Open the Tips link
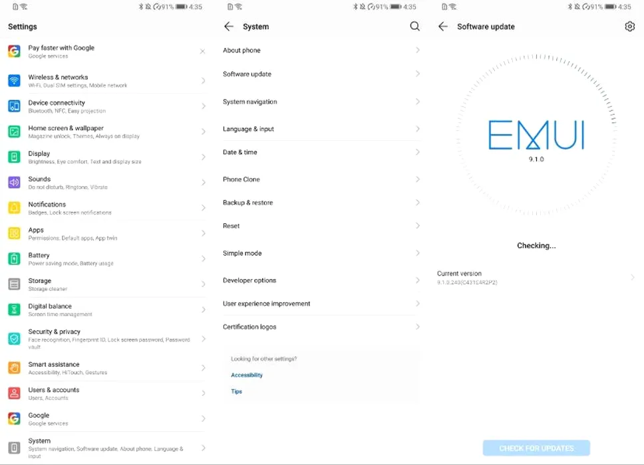This screenshot has height=465, width=644. pyautogui.click(x=236, y=391)
